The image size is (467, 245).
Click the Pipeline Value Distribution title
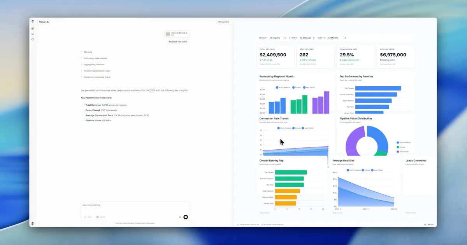[x=356, y=119]
